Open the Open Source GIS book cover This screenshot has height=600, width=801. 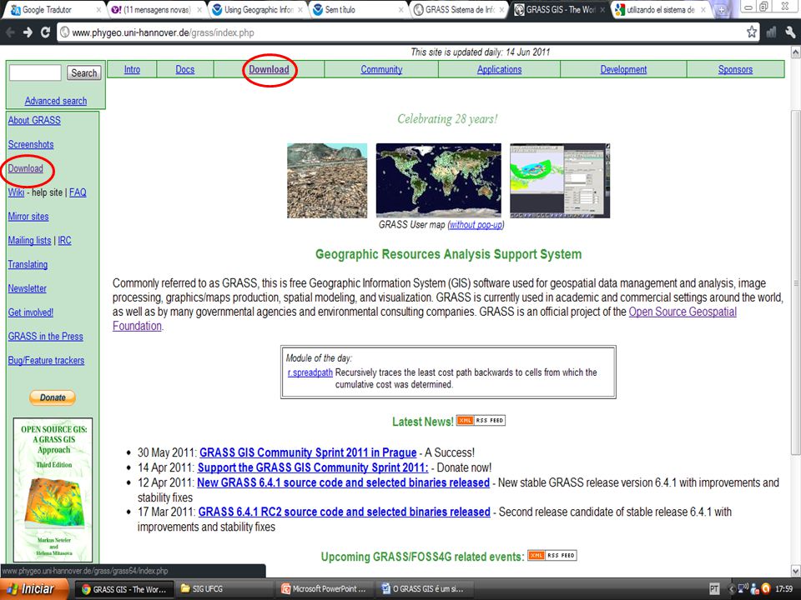click(x=53, y=490)
